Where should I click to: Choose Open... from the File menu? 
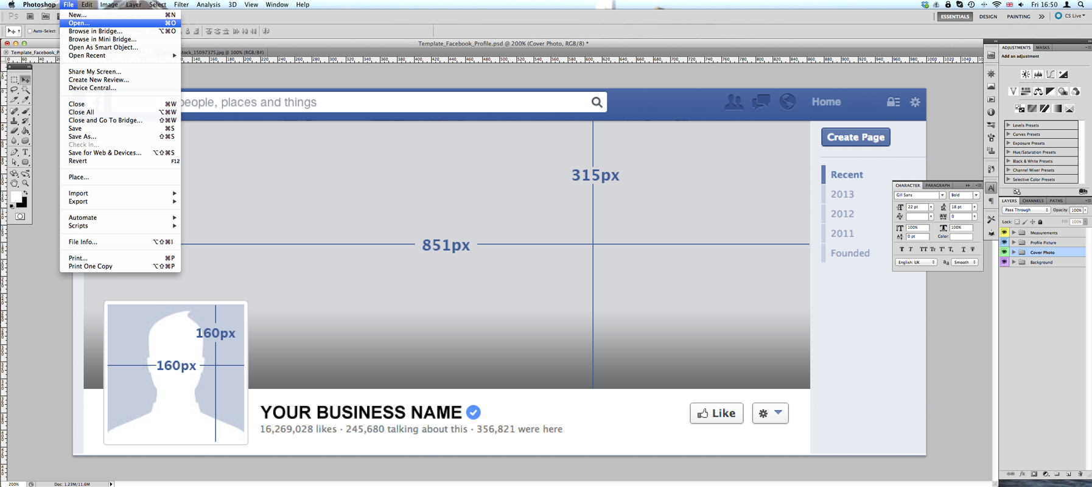click(x=121, y=23)
